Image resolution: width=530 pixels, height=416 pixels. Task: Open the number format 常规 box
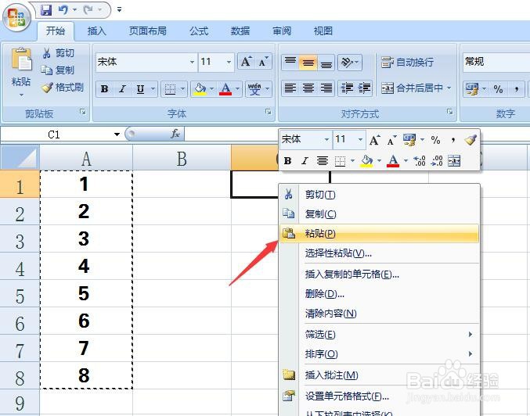coord(496,62)
